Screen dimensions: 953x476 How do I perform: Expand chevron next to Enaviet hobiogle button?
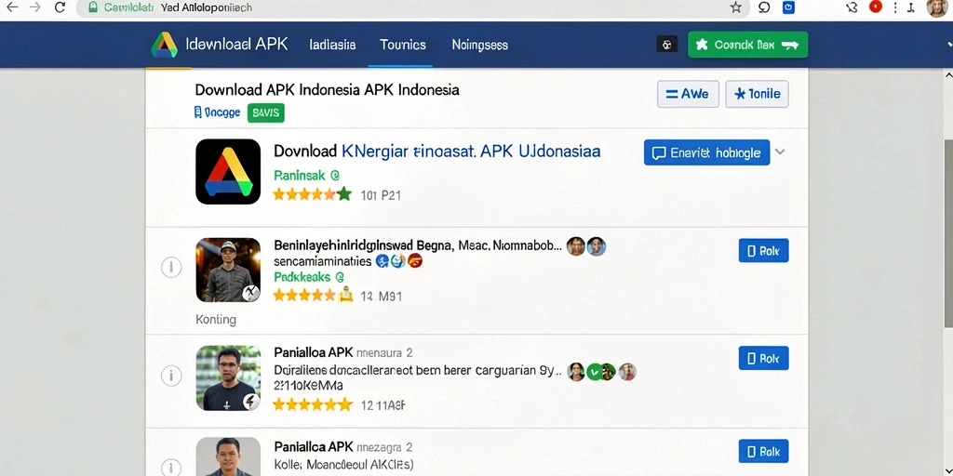(x=780, y=152)
